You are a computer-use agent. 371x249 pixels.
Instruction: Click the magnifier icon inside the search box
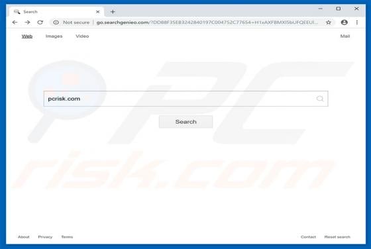click(x=320, y=99)
